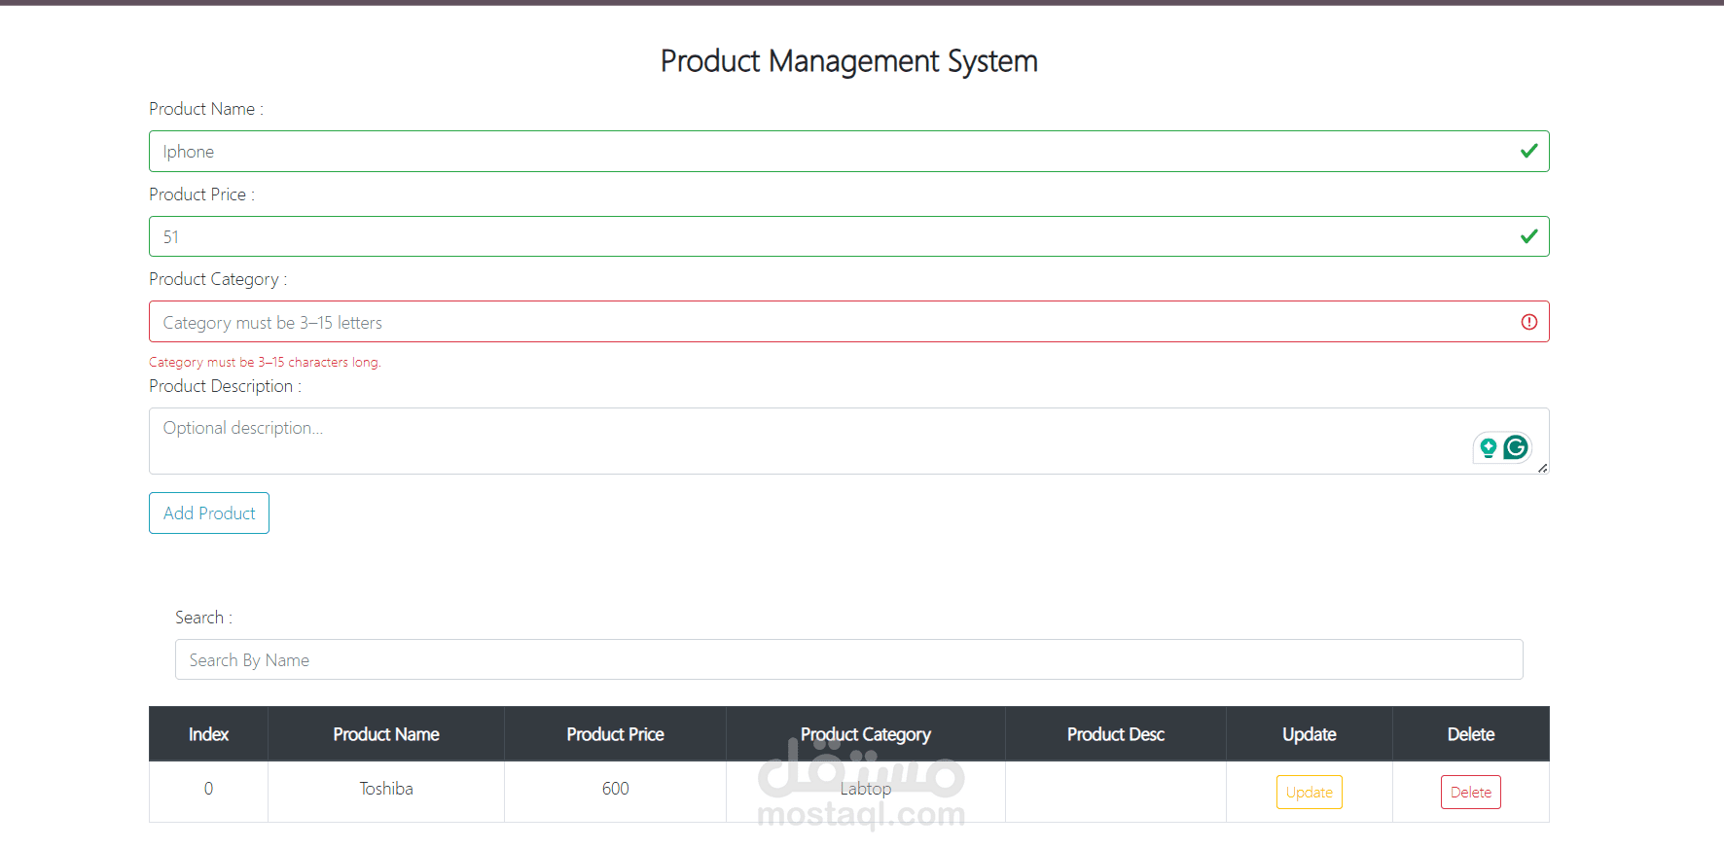Screen dimensions: 1724x849
Task: Click the yellow Update button for Toshiba
Action: click(x=1310, y=792)
